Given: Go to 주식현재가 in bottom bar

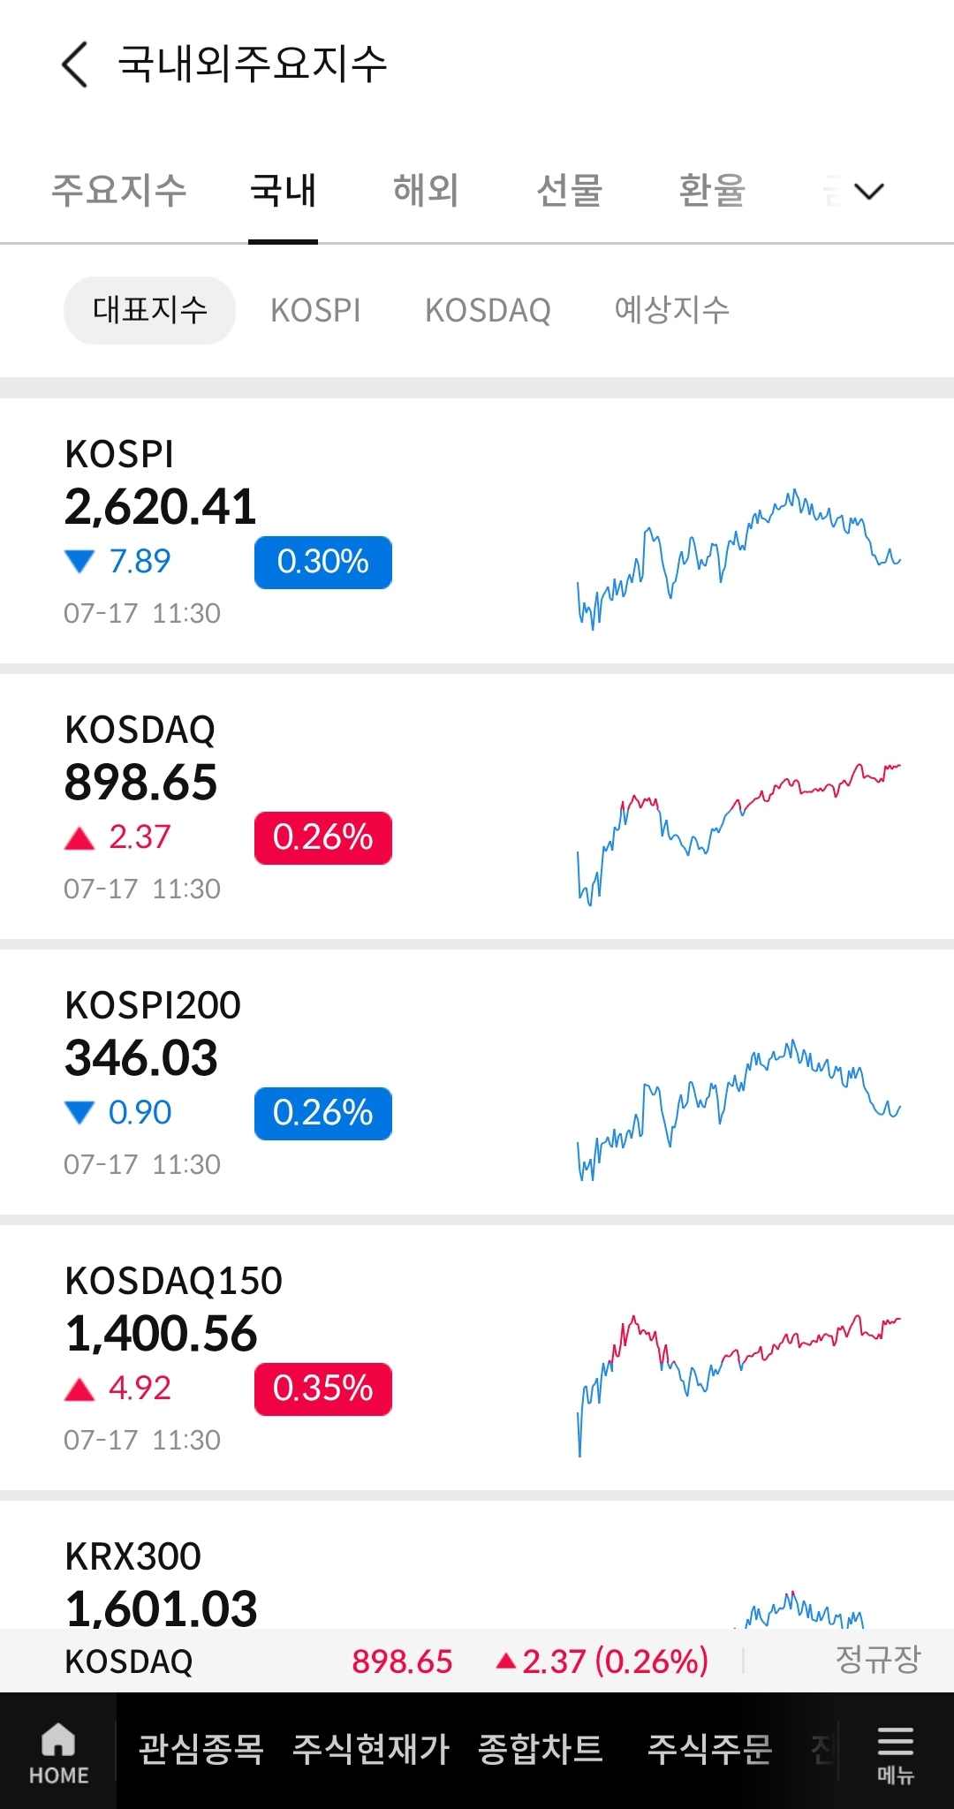Looking at the screenshot, I should click(372, 1749).
